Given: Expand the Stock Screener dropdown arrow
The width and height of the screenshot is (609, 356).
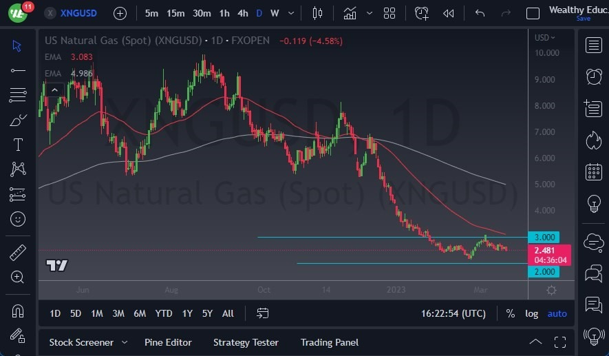Looking at the screenshot, I should (125, 342).
